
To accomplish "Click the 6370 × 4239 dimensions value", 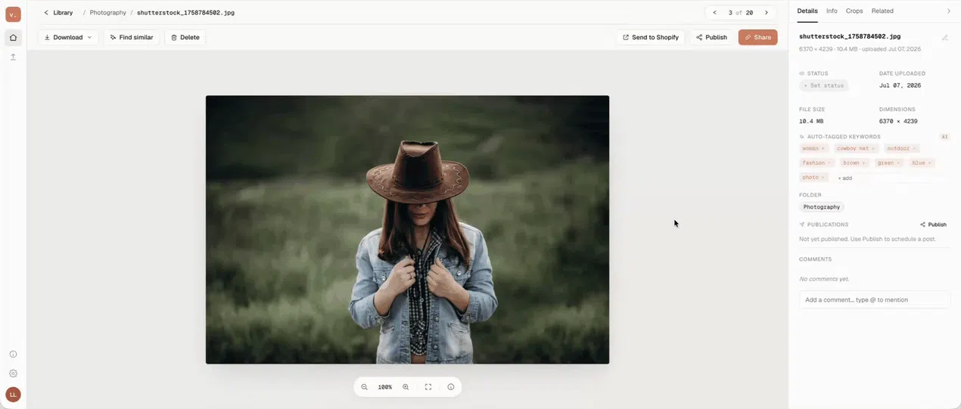I will tap(898, 121).
